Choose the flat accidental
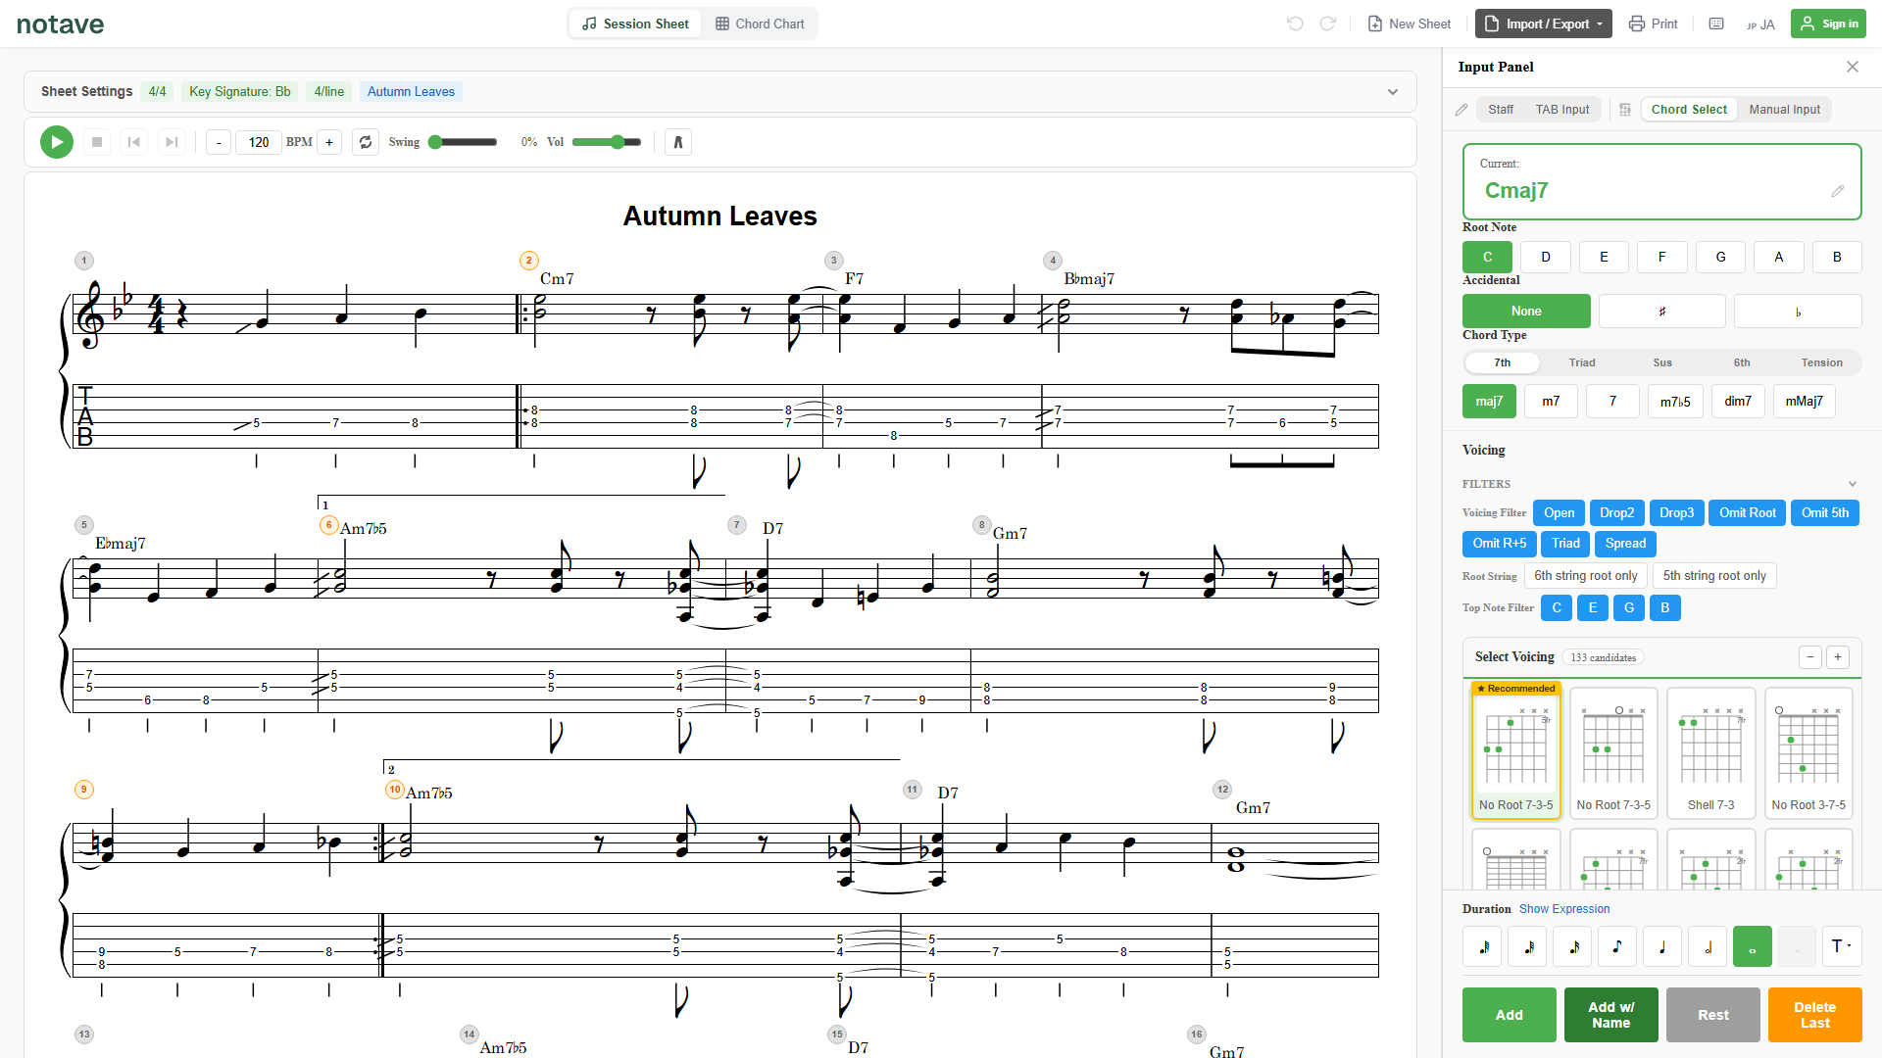 click(x=1798, y=312)
